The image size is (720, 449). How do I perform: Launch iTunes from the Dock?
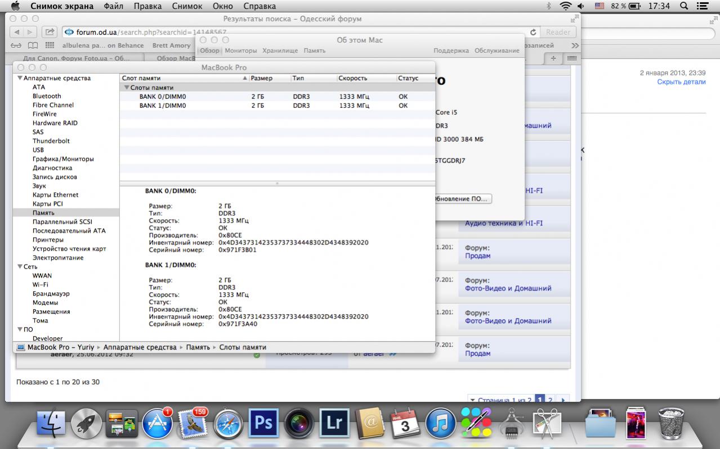[440, 424]
